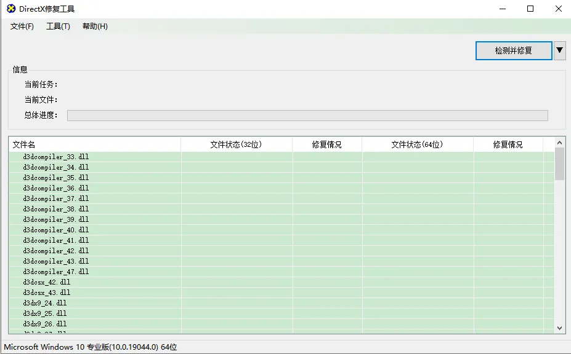Select row d3dcompiler_47.dll
The height and width of the screenshot is (354, 571).
[281, 272]
